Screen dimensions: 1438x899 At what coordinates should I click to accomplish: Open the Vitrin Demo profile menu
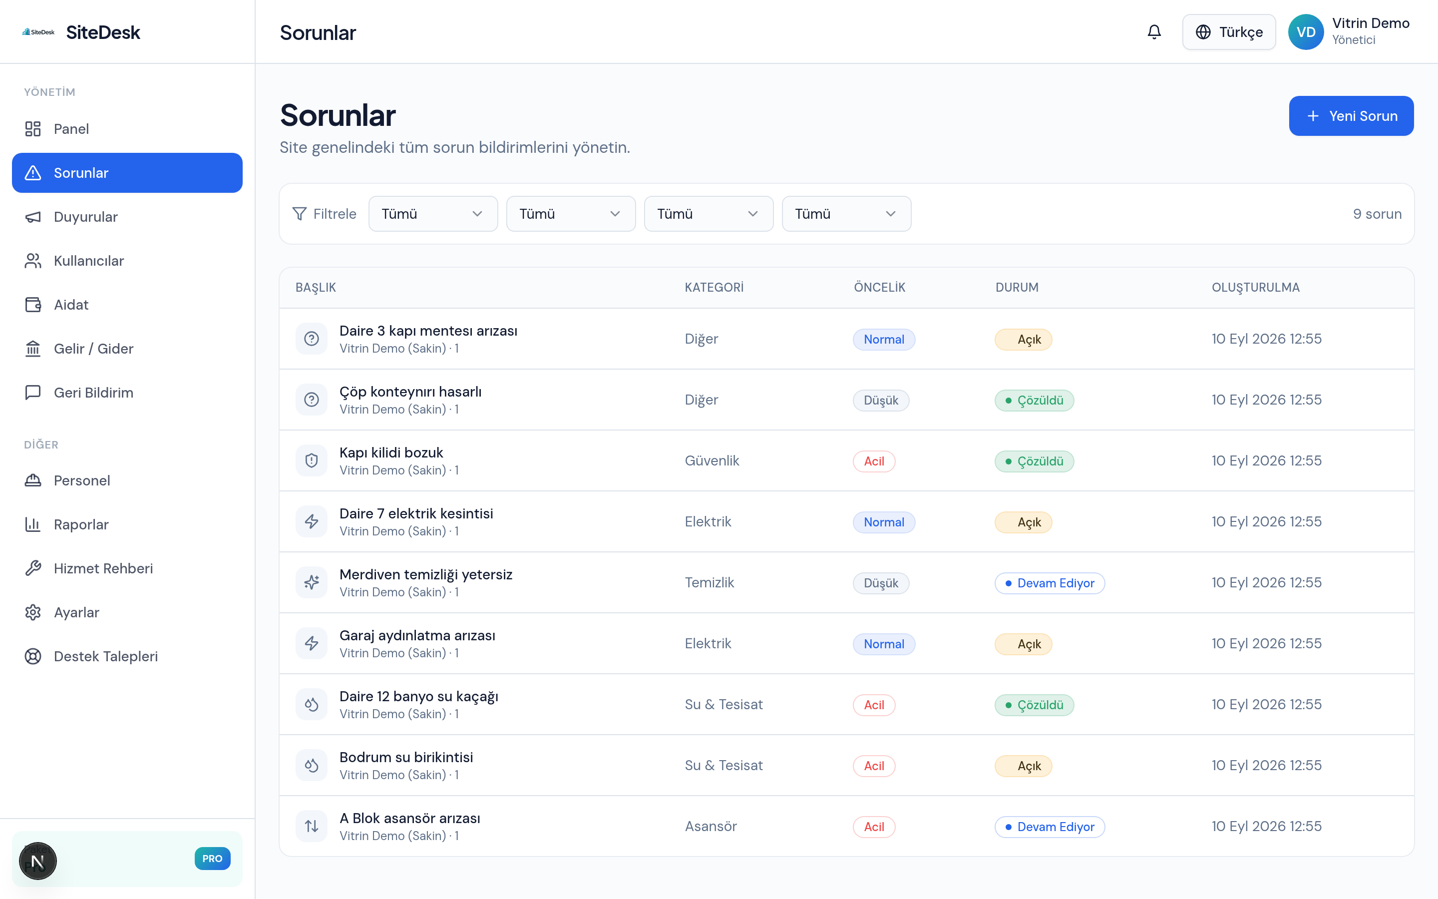[1350, 32]
